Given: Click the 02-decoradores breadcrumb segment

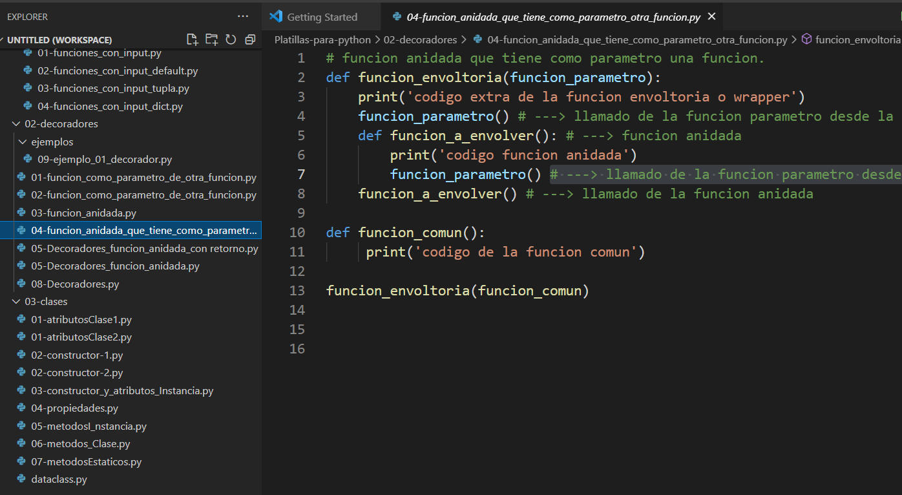Looking at the screenshot, I should click(x=420, y=39).
